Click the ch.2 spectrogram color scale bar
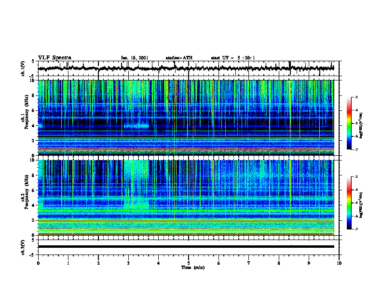 pos(349,203)
